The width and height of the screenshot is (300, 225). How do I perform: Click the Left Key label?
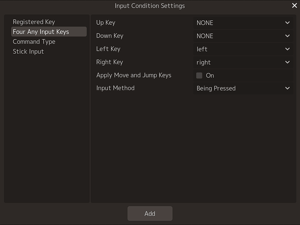click(x=108, y=49)
